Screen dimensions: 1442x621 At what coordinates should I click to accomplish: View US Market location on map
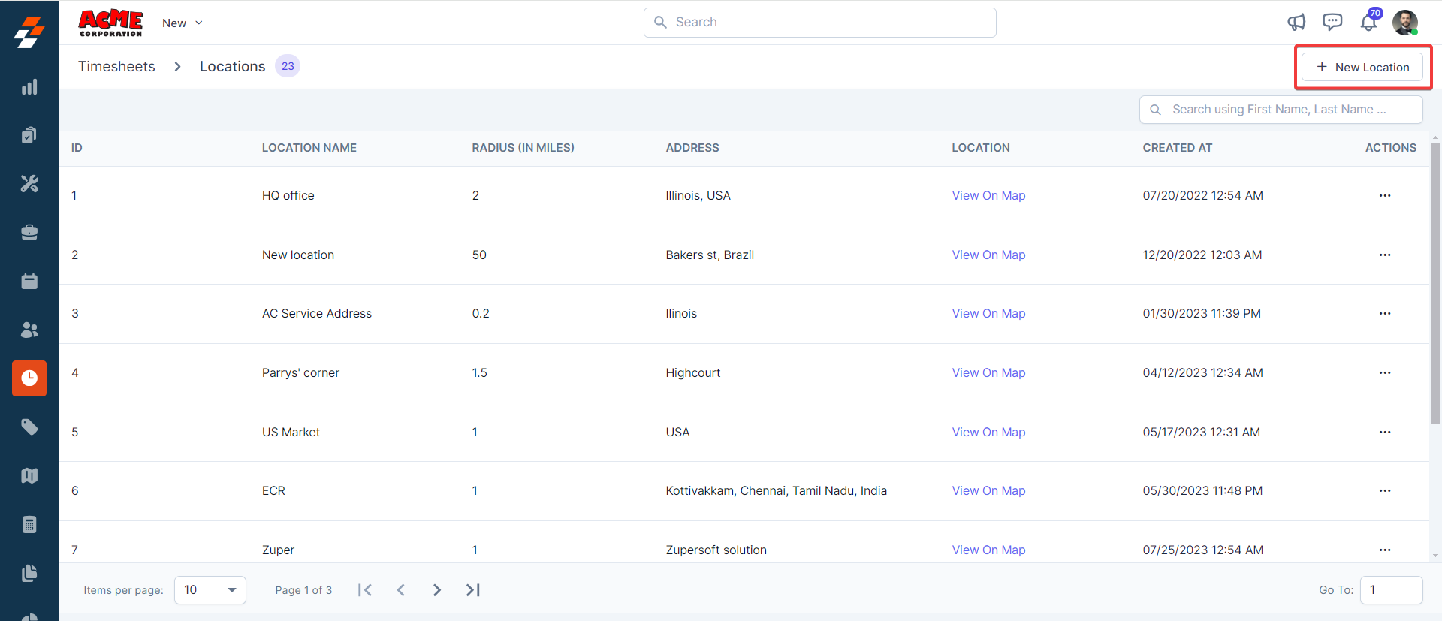[988, 433]
